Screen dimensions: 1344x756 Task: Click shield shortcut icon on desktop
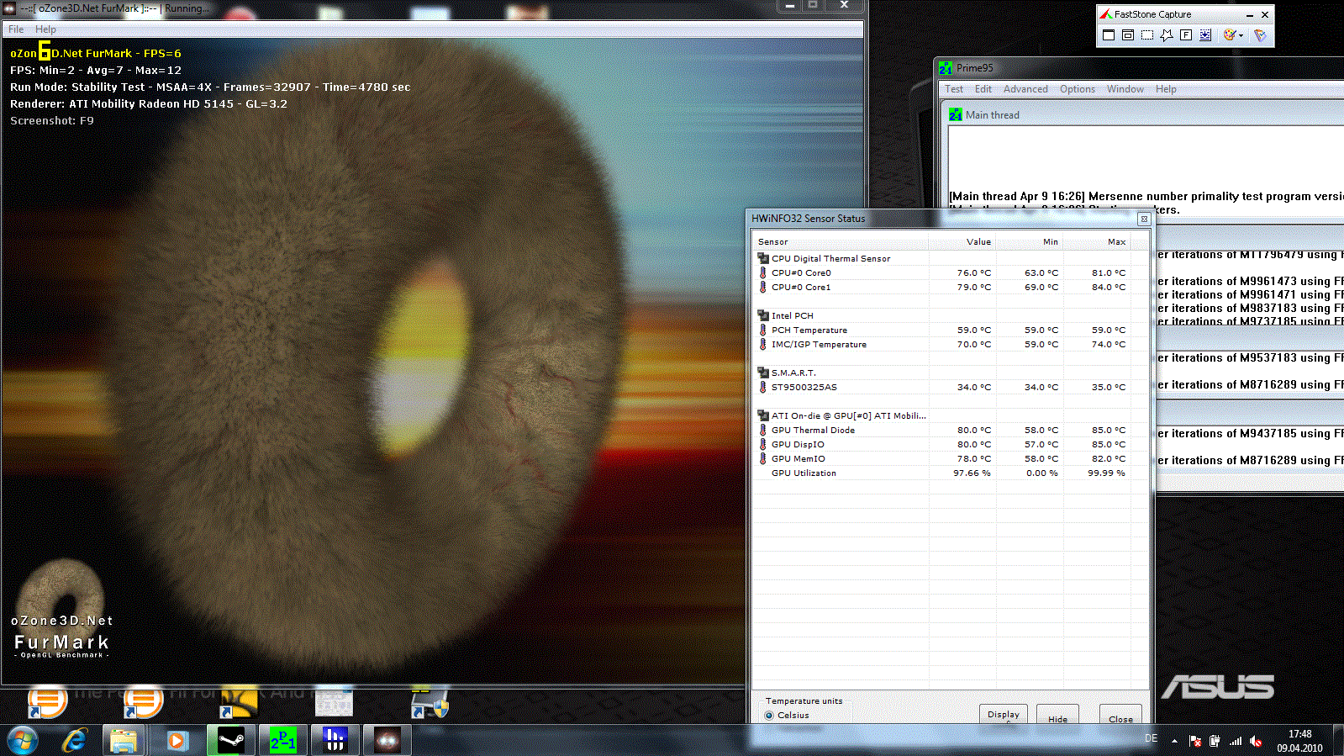tap(430, 703)
